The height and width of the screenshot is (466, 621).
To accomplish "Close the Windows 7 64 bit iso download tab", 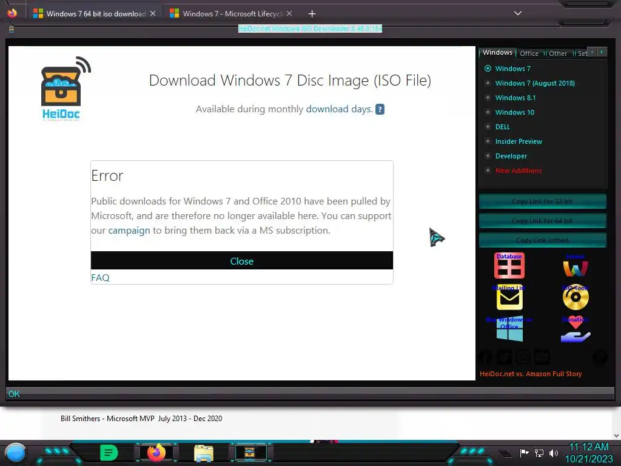I will click(x=153, y=13).
